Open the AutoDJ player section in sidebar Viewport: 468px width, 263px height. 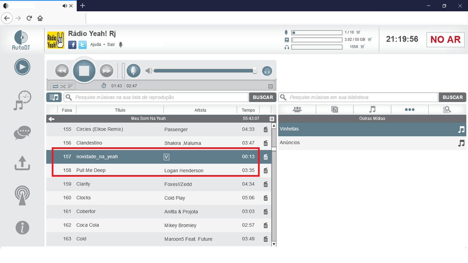(x=22, y=67)
